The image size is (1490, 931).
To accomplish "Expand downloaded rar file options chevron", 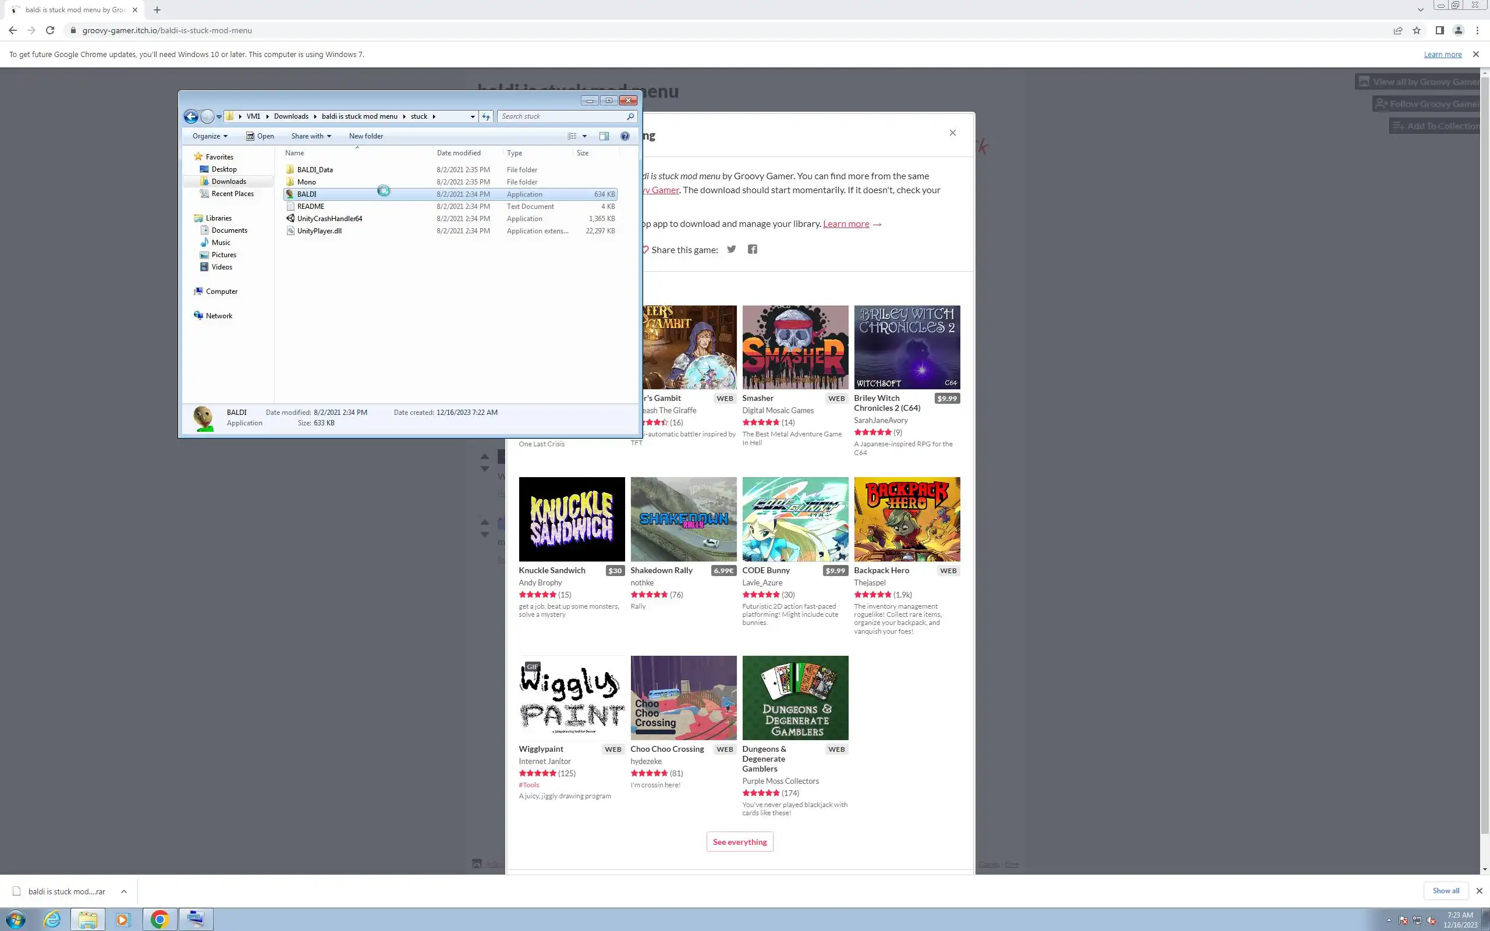I will pos(124,891).
